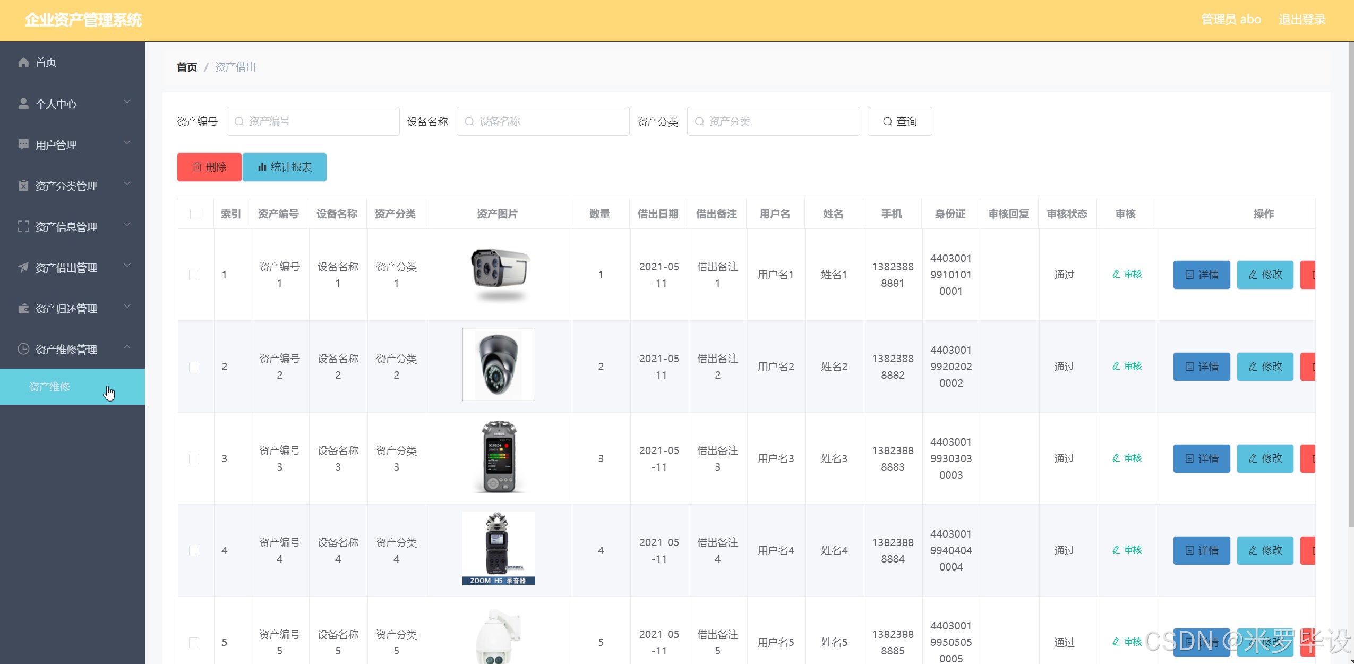Image resolution: width=1354 pixels, height=664 pixels.
Task: Click the 资产归还管理 wallet icon
Action: click(23, 308)
